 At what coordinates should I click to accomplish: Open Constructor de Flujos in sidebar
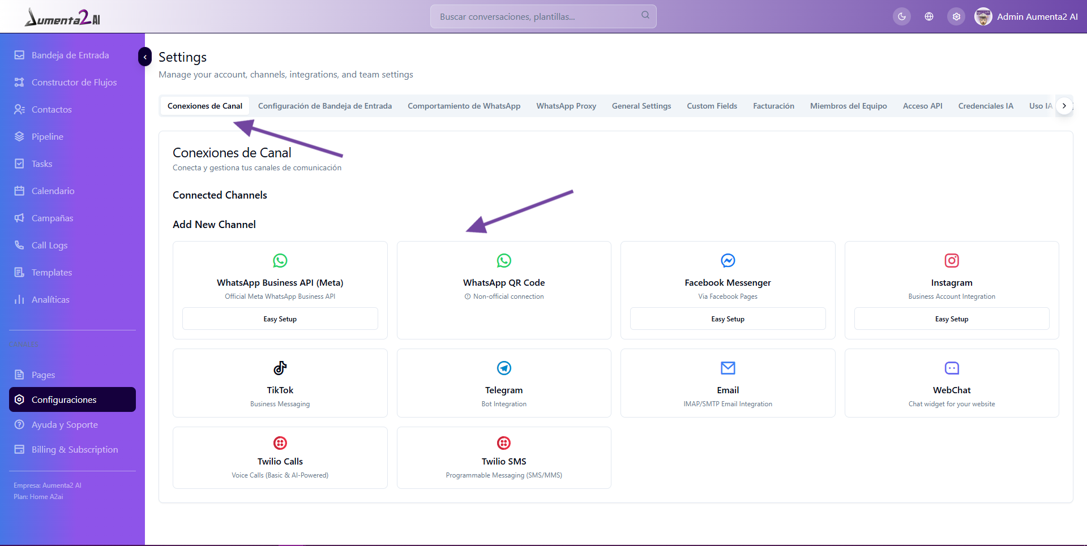[74, 82]
